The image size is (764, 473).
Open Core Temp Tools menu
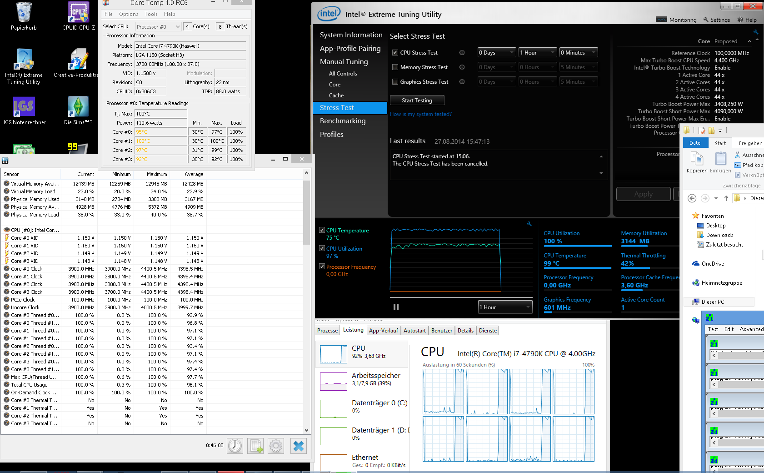pos(151,14)
